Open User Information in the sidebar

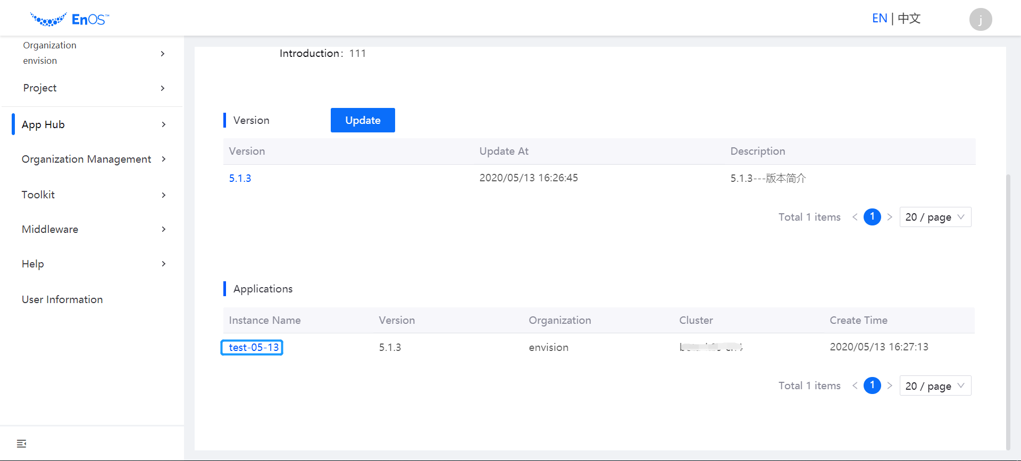pyautogui.click(x=62, y=299)
